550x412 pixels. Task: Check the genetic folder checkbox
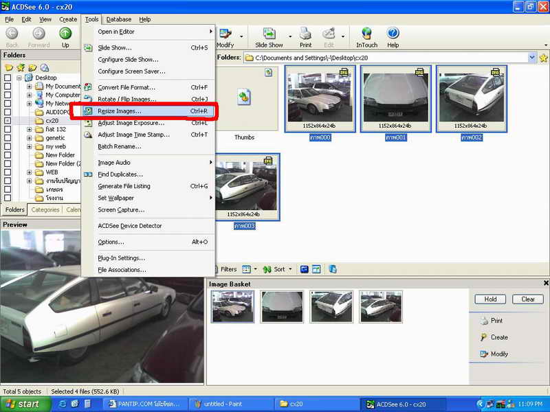(x=8, y=138)
